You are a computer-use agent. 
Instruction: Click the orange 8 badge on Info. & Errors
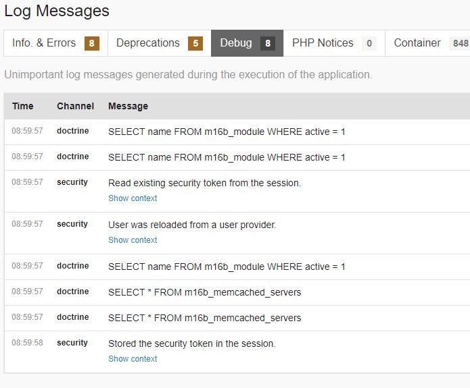(91, 44)
